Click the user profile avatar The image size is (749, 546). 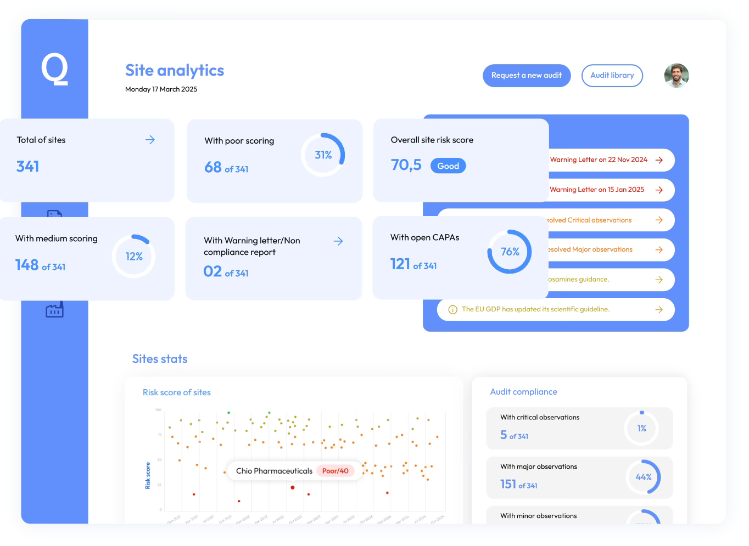676,76
